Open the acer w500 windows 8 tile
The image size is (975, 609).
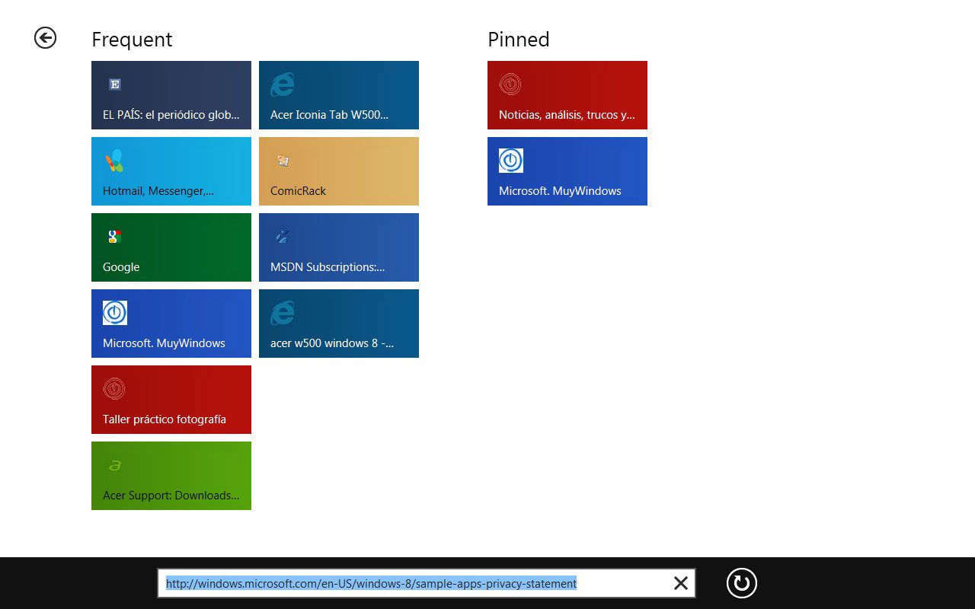(339, 324)
